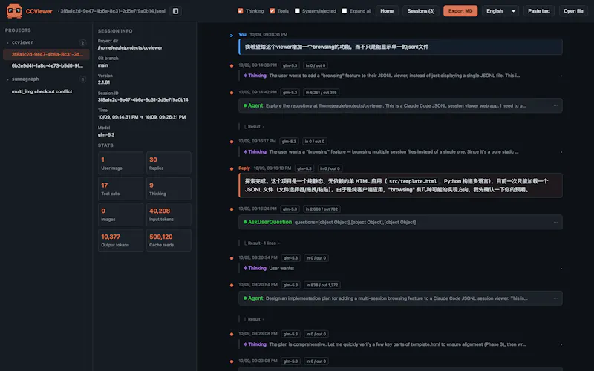Screen dimensions: 594x371
Task: Click the session time range value
Action: tap(142, 117)
